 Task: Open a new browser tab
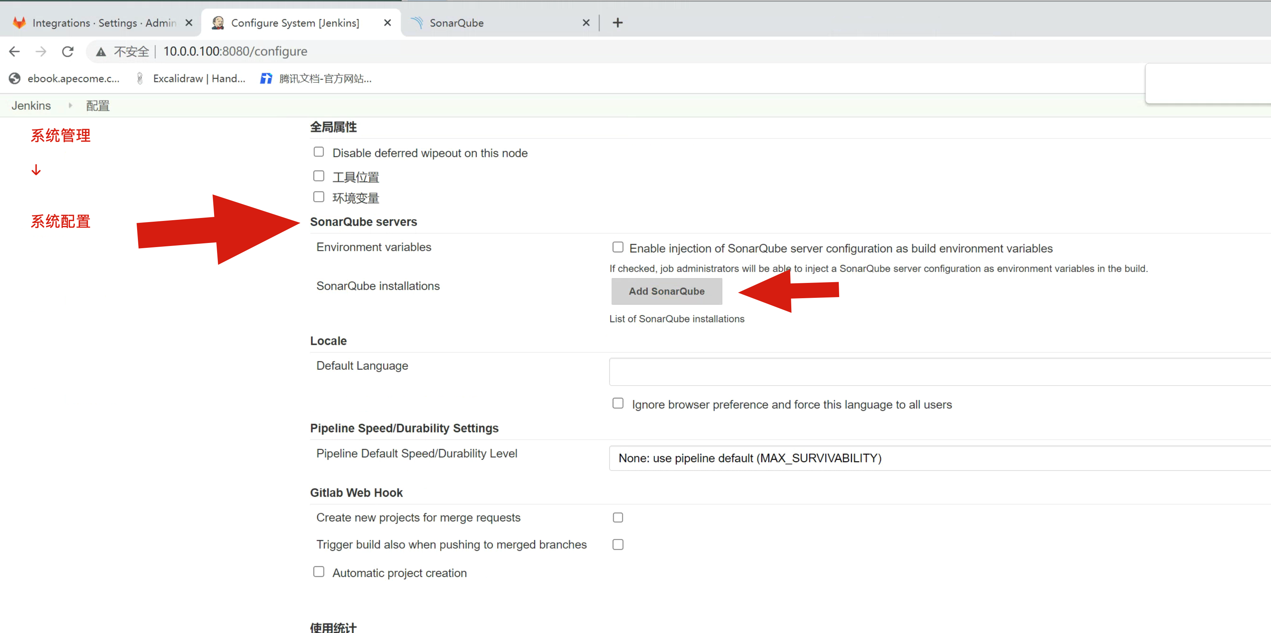617,23
